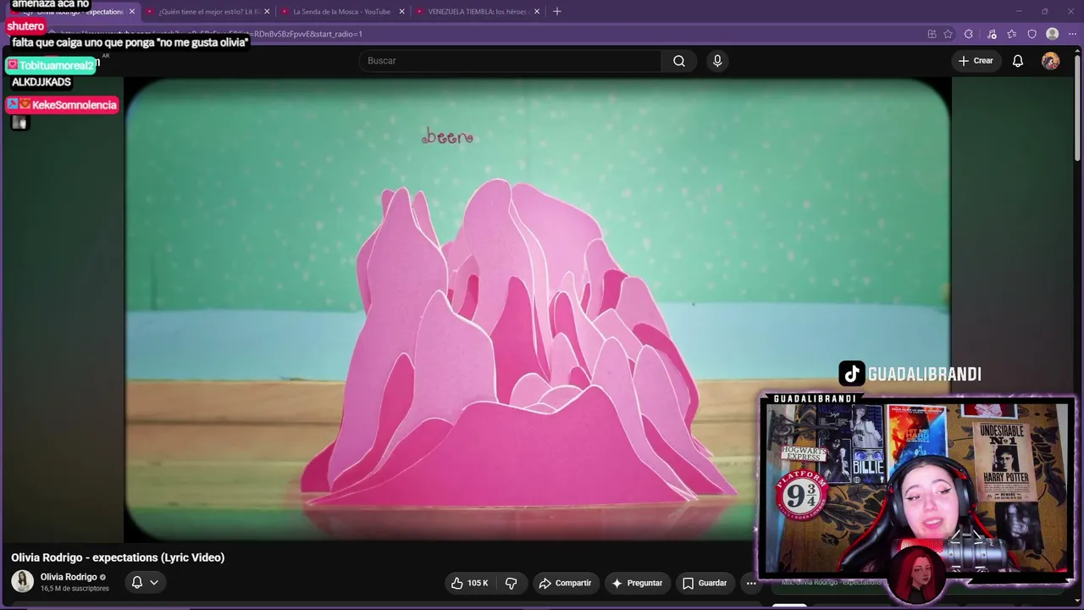1084x610 pixels.
Task: Open the browser shield icon
Action: (1031, 34)
